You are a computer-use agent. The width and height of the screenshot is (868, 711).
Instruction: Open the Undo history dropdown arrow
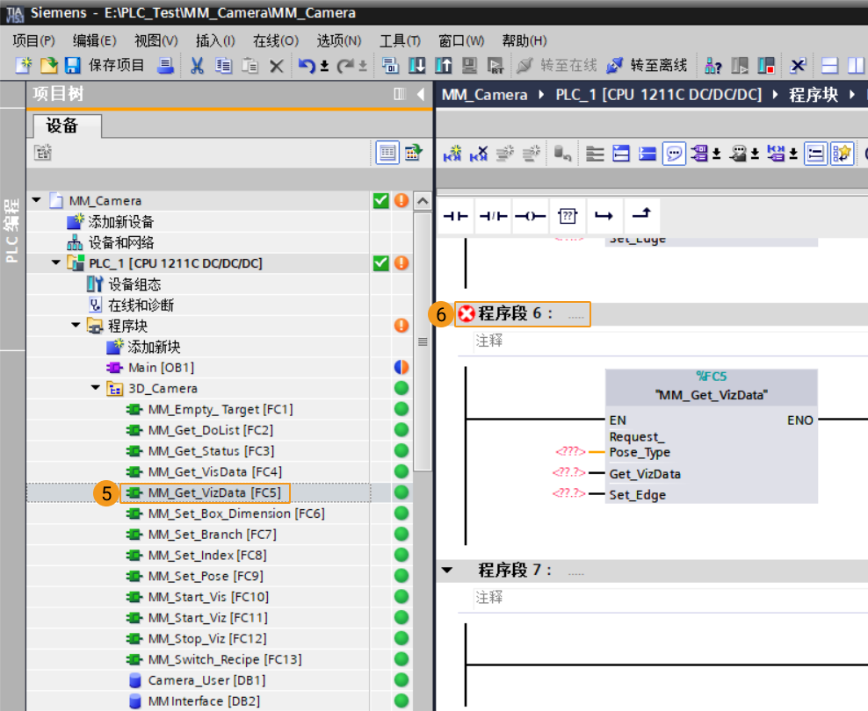(324, 67)
